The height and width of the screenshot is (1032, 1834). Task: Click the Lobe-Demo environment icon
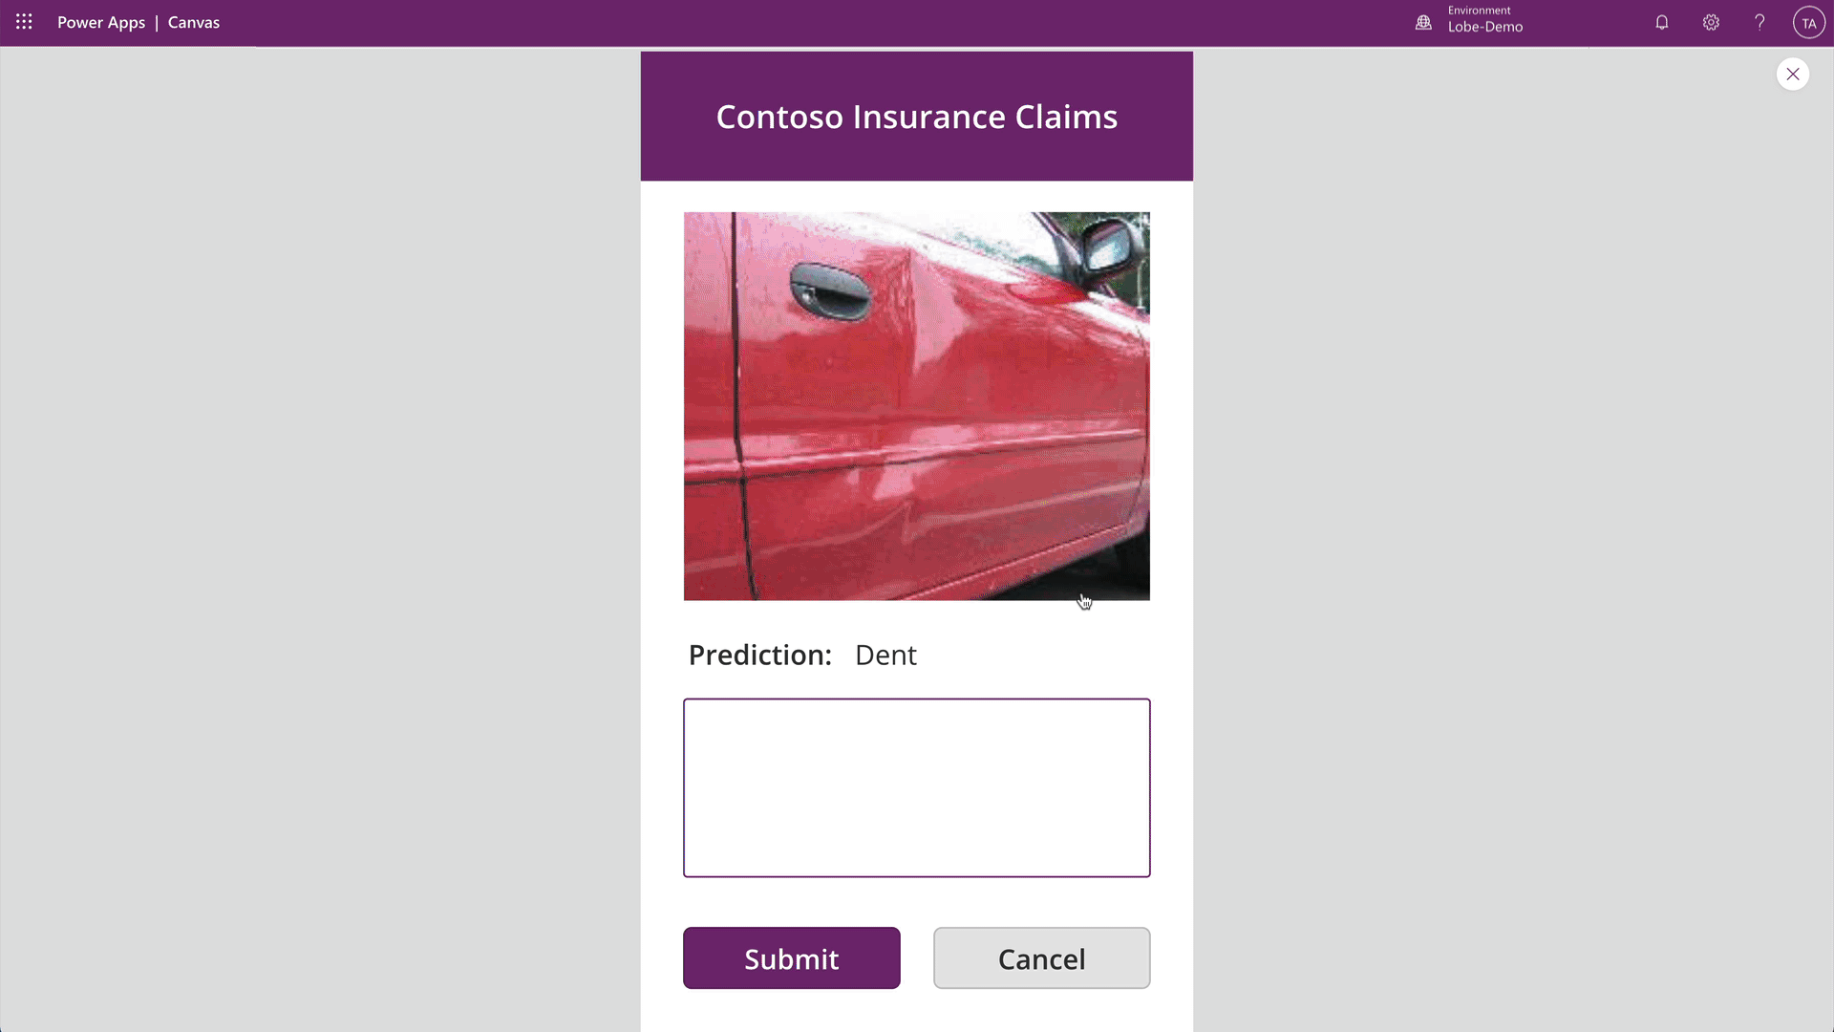pos(1422,23)
